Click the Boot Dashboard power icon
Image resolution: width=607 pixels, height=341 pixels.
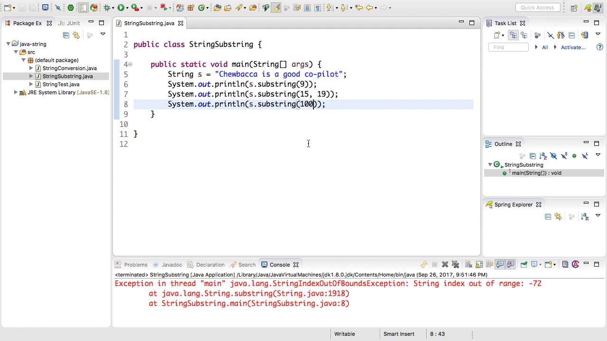pyautogui.click(x=71, y=8)
